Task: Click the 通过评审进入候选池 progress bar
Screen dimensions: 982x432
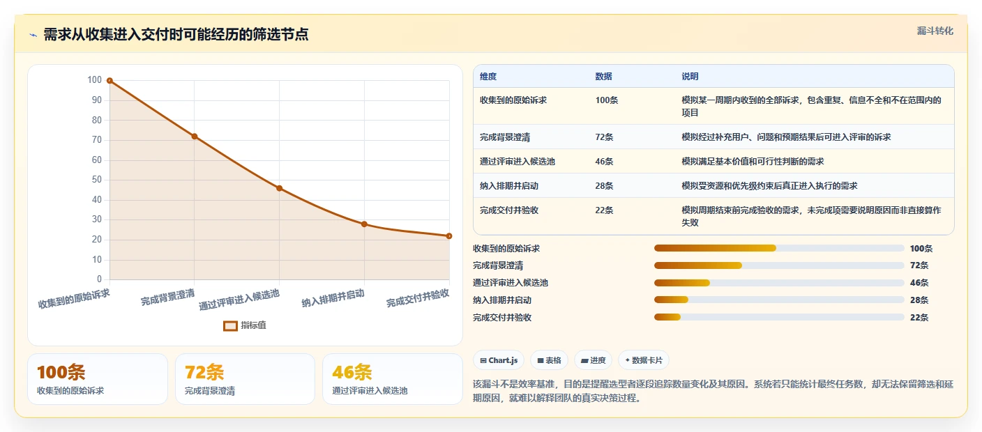Action: [x=779, y=283]
